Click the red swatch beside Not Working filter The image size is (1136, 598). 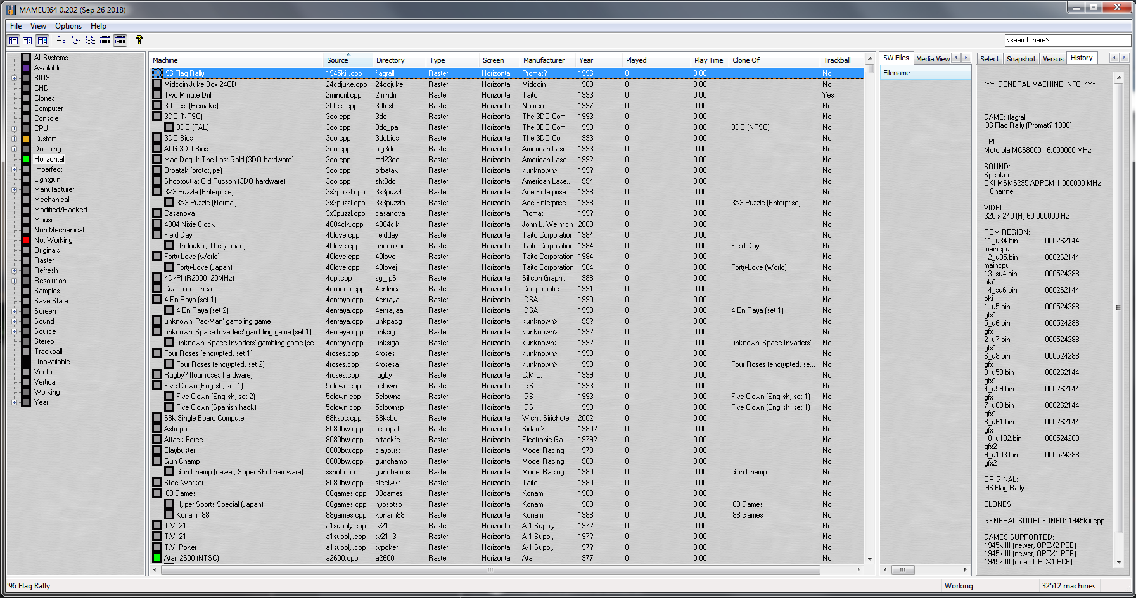tap(25, 239)
